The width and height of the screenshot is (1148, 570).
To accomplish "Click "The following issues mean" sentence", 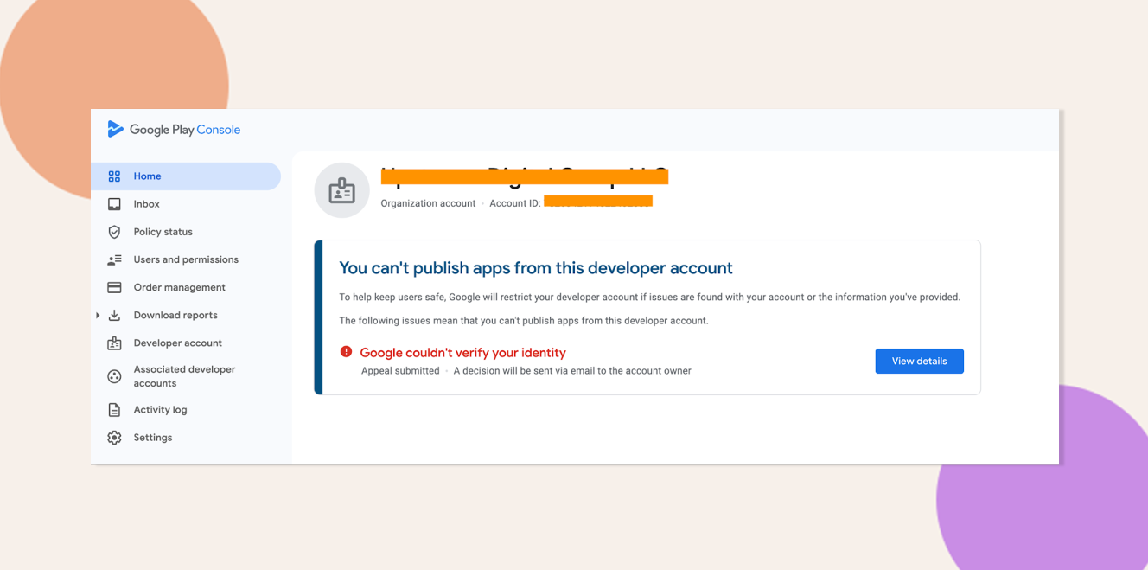I will [x=523, y=321].
